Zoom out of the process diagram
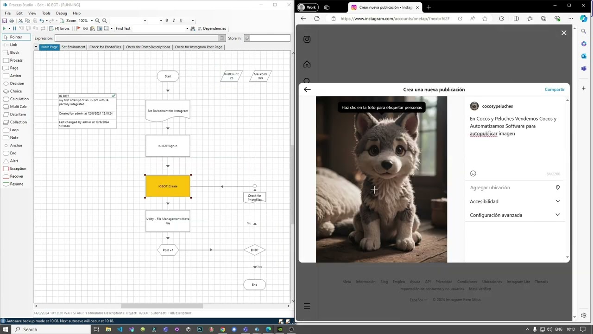The image size is (593, 334). pyautogui.click(x=105, y=21)
